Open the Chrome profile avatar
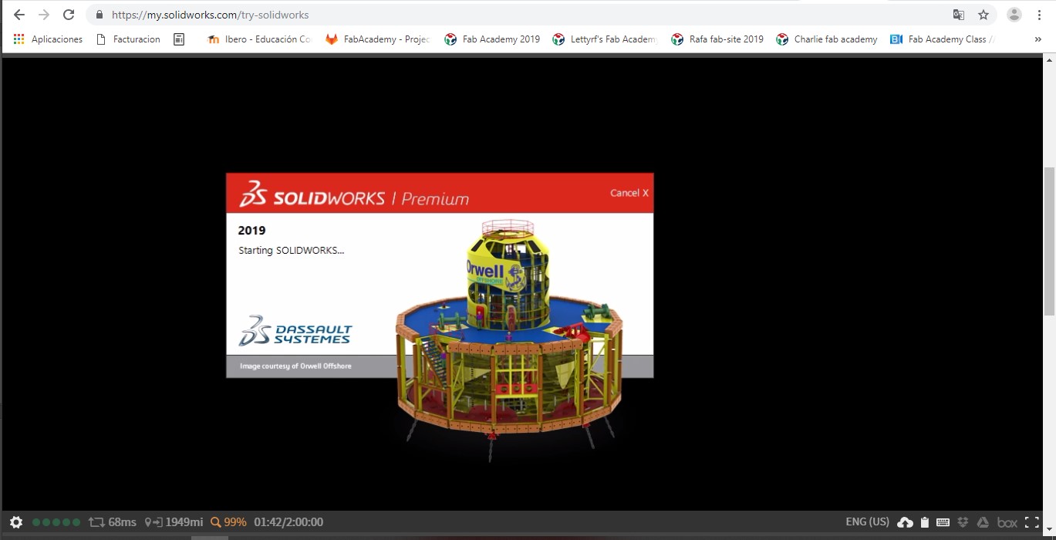Viewport: 1056px width, 540px height. click(x=1014, y=15)
